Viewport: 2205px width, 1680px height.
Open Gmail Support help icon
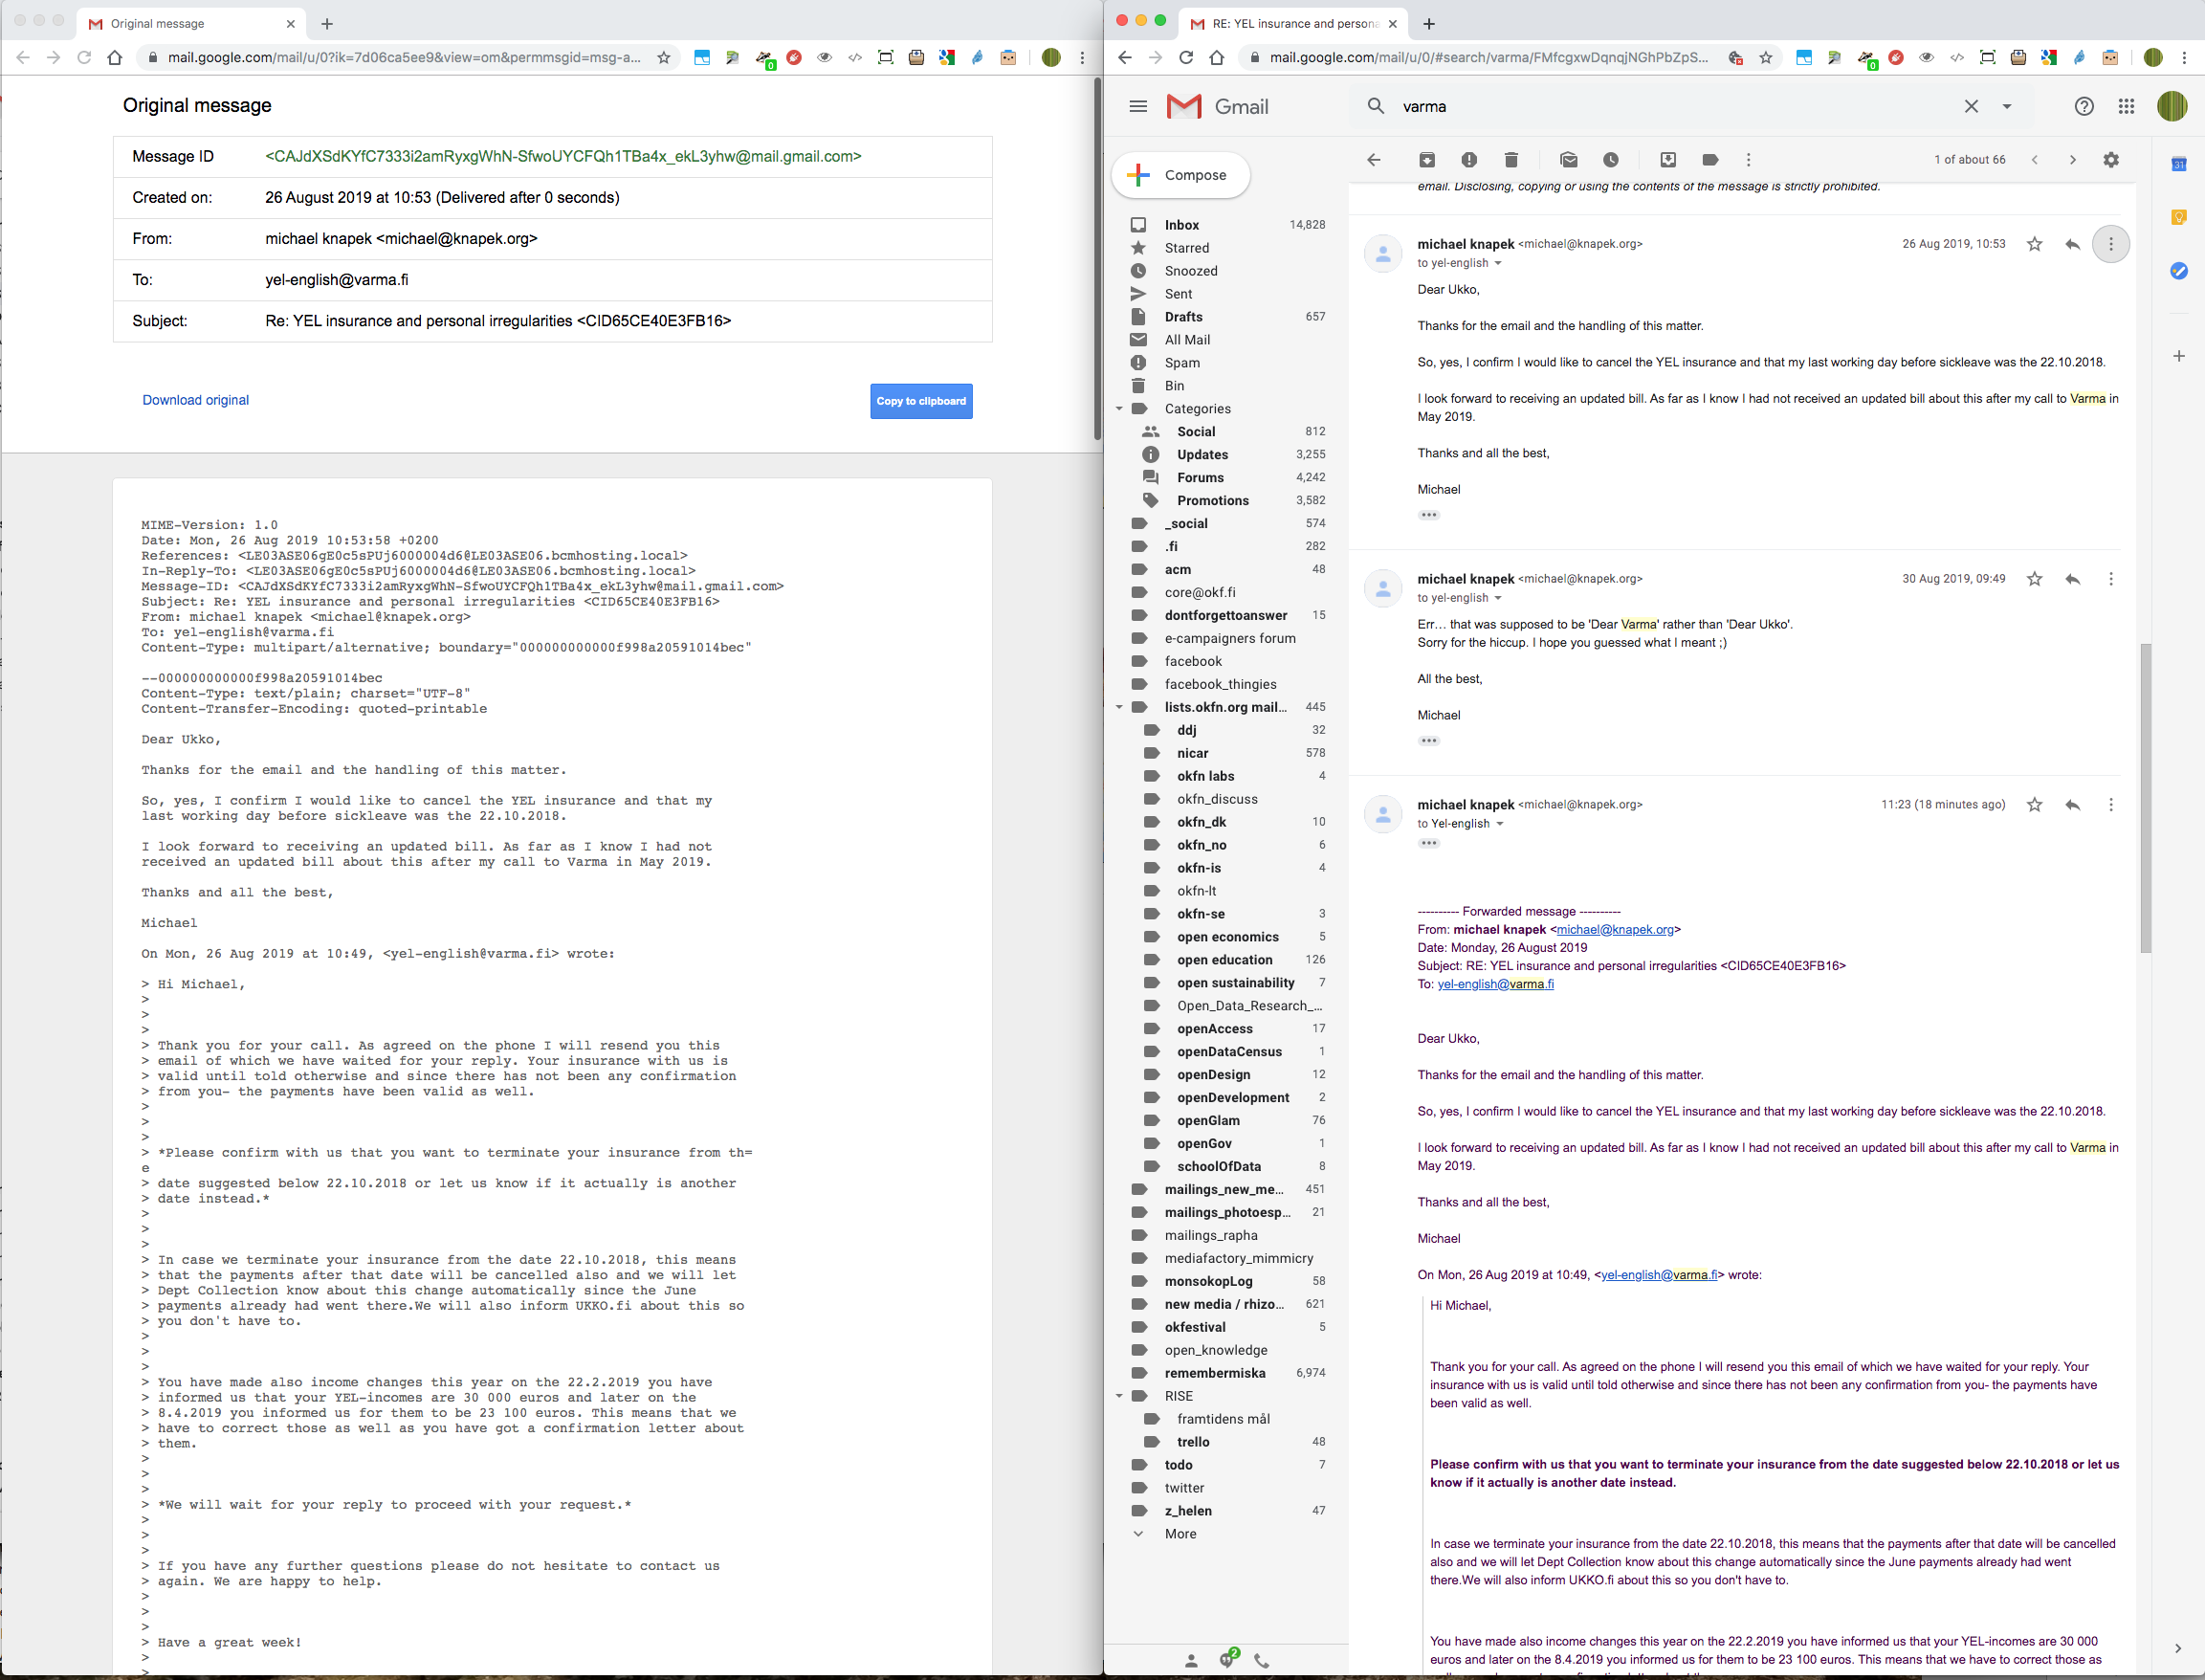[2084, 106]
